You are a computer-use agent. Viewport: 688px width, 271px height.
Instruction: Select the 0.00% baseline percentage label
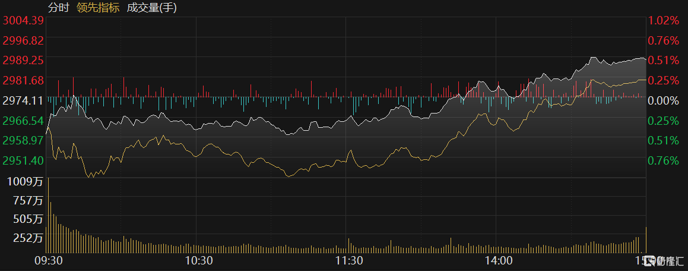click(x=663, y=100)
